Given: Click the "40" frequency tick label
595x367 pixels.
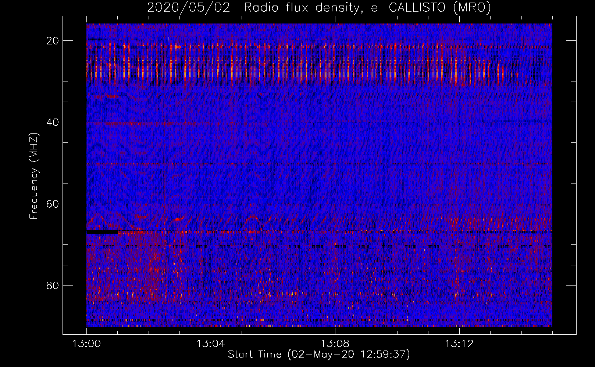Looking at the screenshot, I should (53, 122).
